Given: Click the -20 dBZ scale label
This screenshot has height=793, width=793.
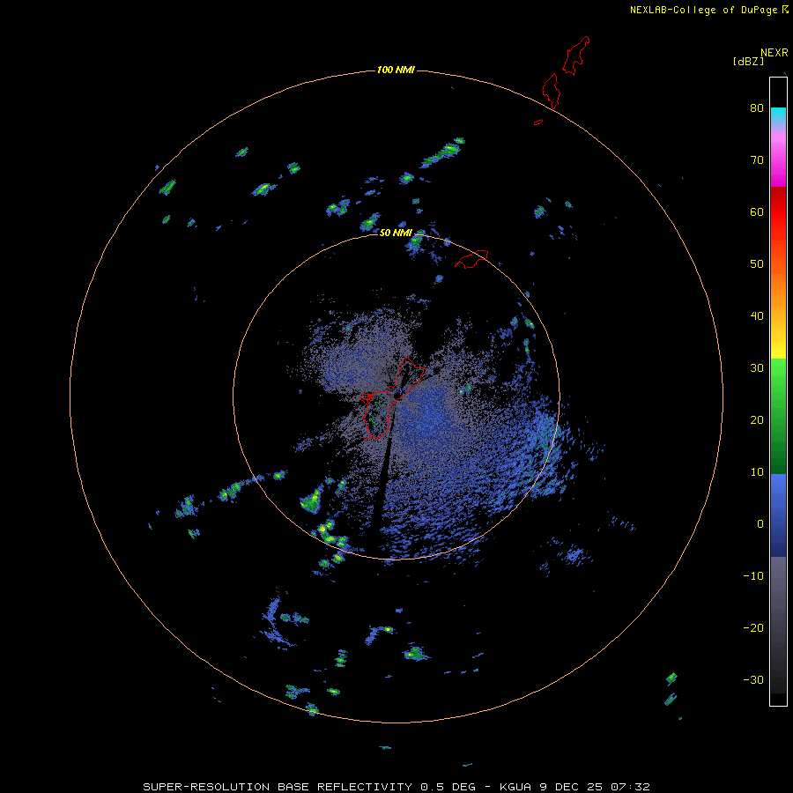Looking at the screenshot, I should [x=753, y=628].
